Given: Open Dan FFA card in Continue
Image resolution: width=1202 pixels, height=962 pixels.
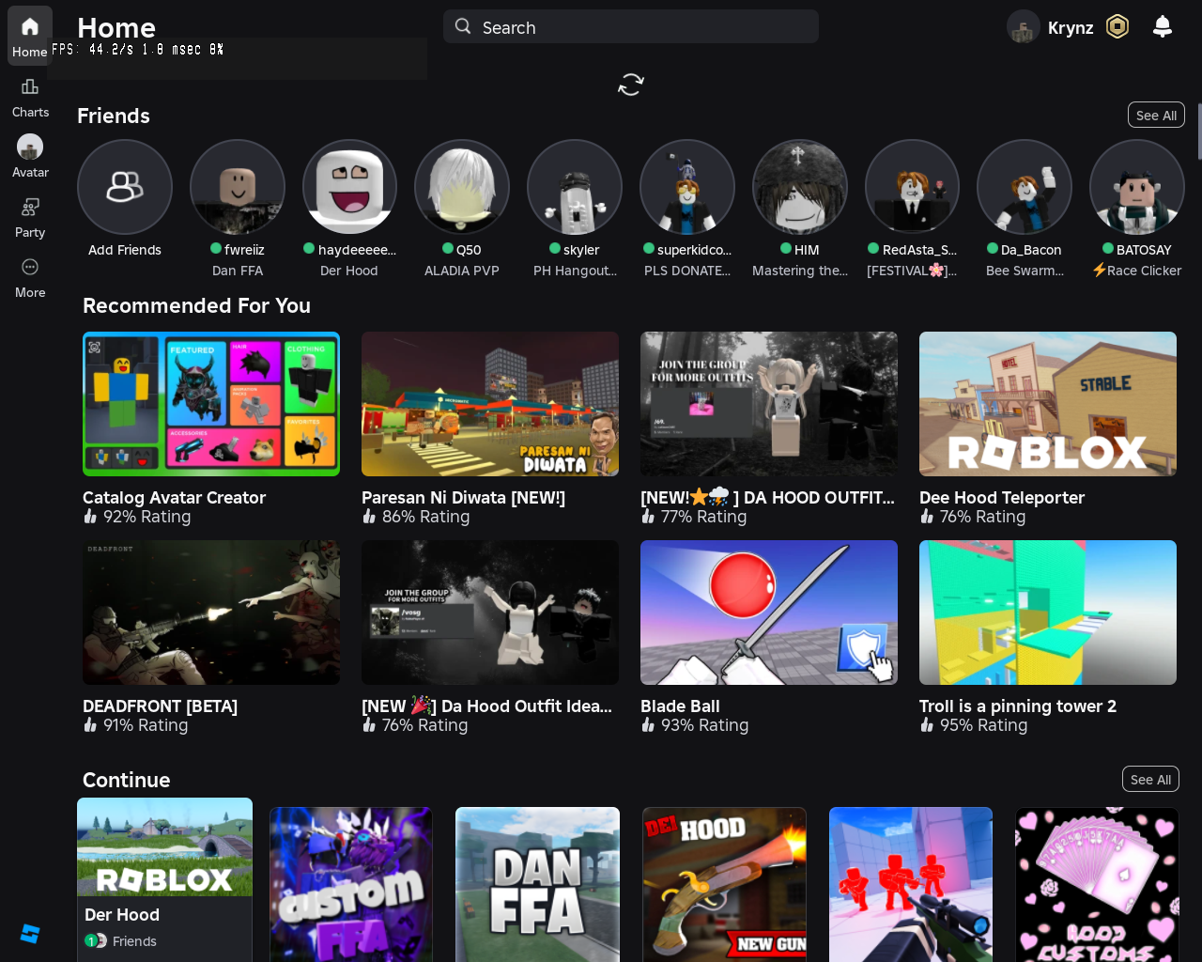Looking at the screenshot, I should click(537, 884).
